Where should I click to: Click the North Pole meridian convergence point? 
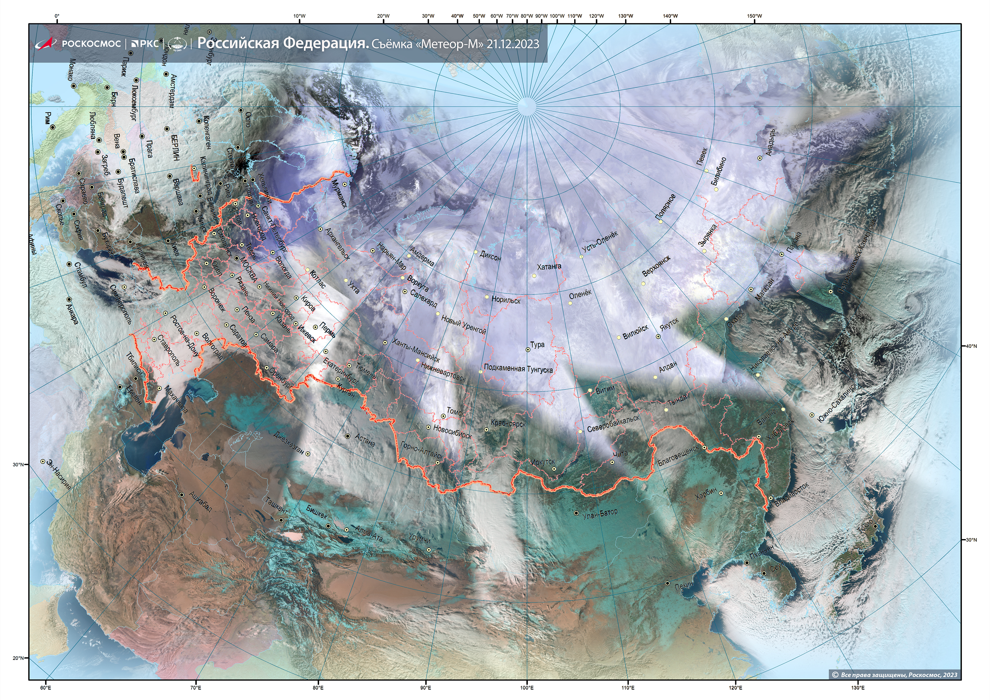[x=527, y=106]
